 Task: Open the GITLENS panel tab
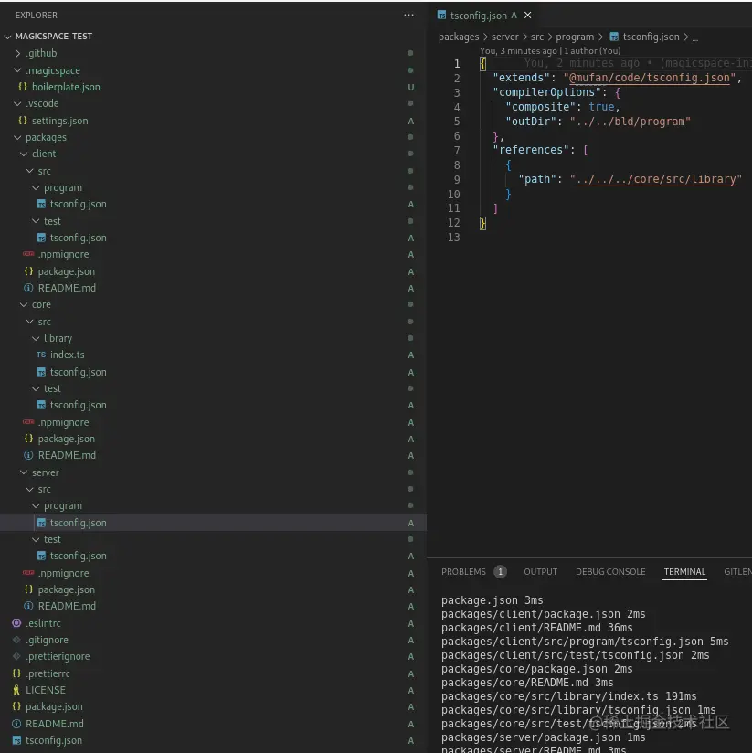(737, 571)
